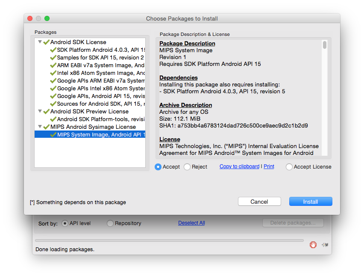The width and height of the screenshot is (364, 276).
Task: Click the Print link
Action: [269, 166]
